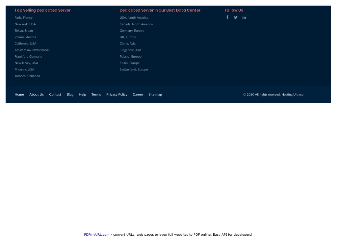Open China, Asia data center link
Viewport: 337px width, 238px height.
pos(127,43)
